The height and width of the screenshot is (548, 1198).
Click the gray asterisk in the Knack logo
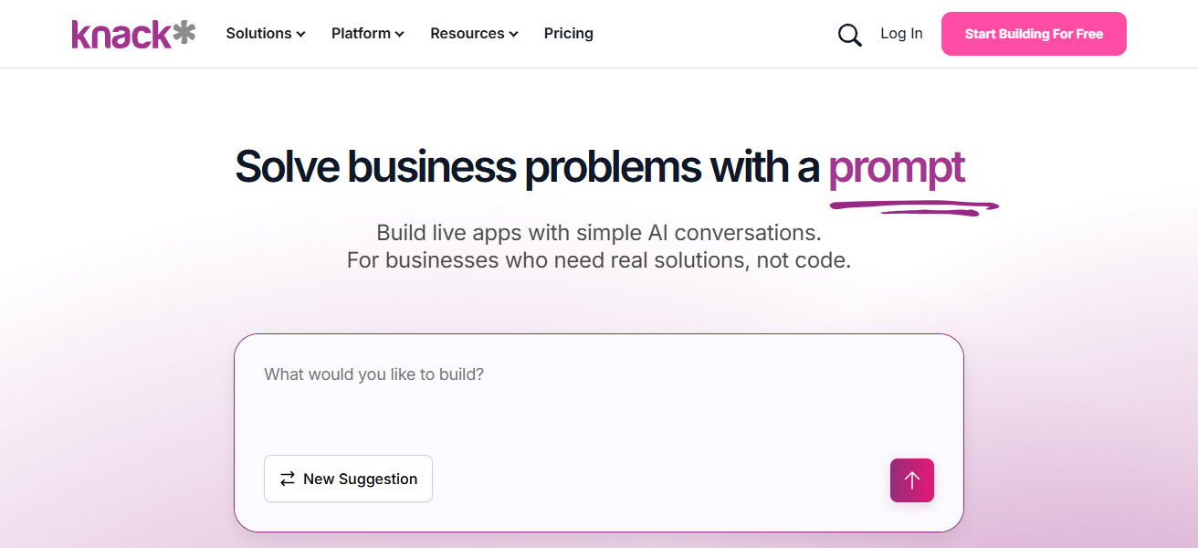click(184, 33)
